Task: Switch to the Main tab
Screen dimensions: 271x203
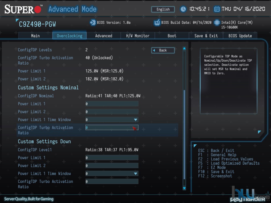Action: click(35, 36)
